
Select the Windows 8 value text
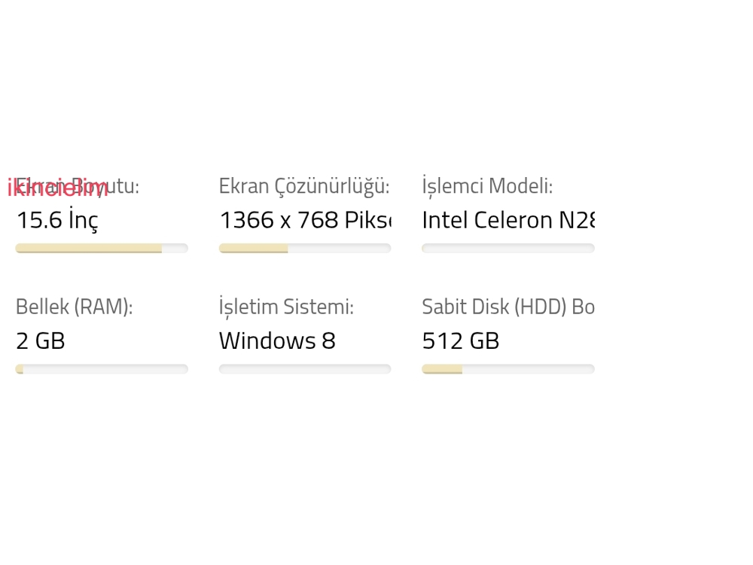click(277, 341)
